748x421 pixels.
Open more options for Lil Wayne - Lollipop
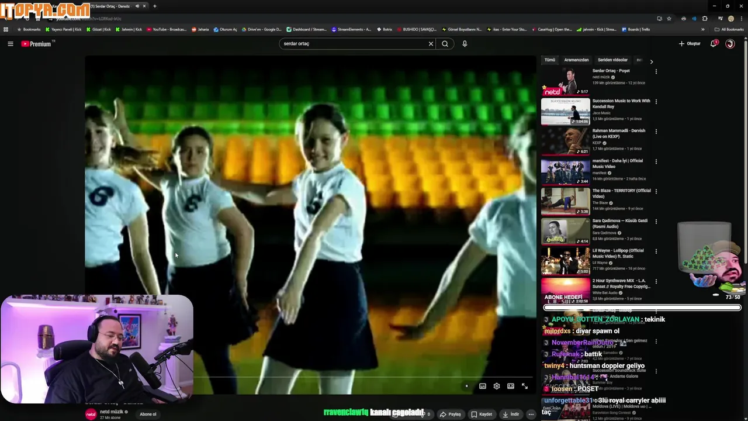pyautogui.click(x=656, y=251)
